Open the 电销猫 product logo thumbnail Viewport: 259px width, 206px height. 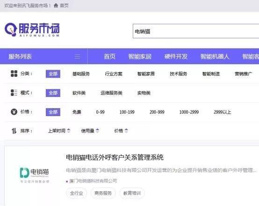click(34, 175)
